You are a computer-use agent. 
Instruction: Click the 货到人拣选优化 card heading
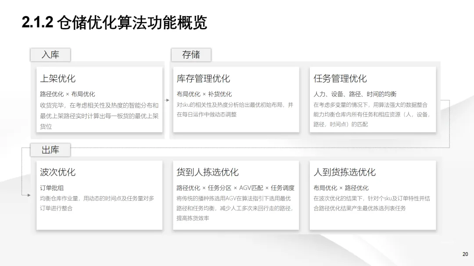(x=208, y=172)
